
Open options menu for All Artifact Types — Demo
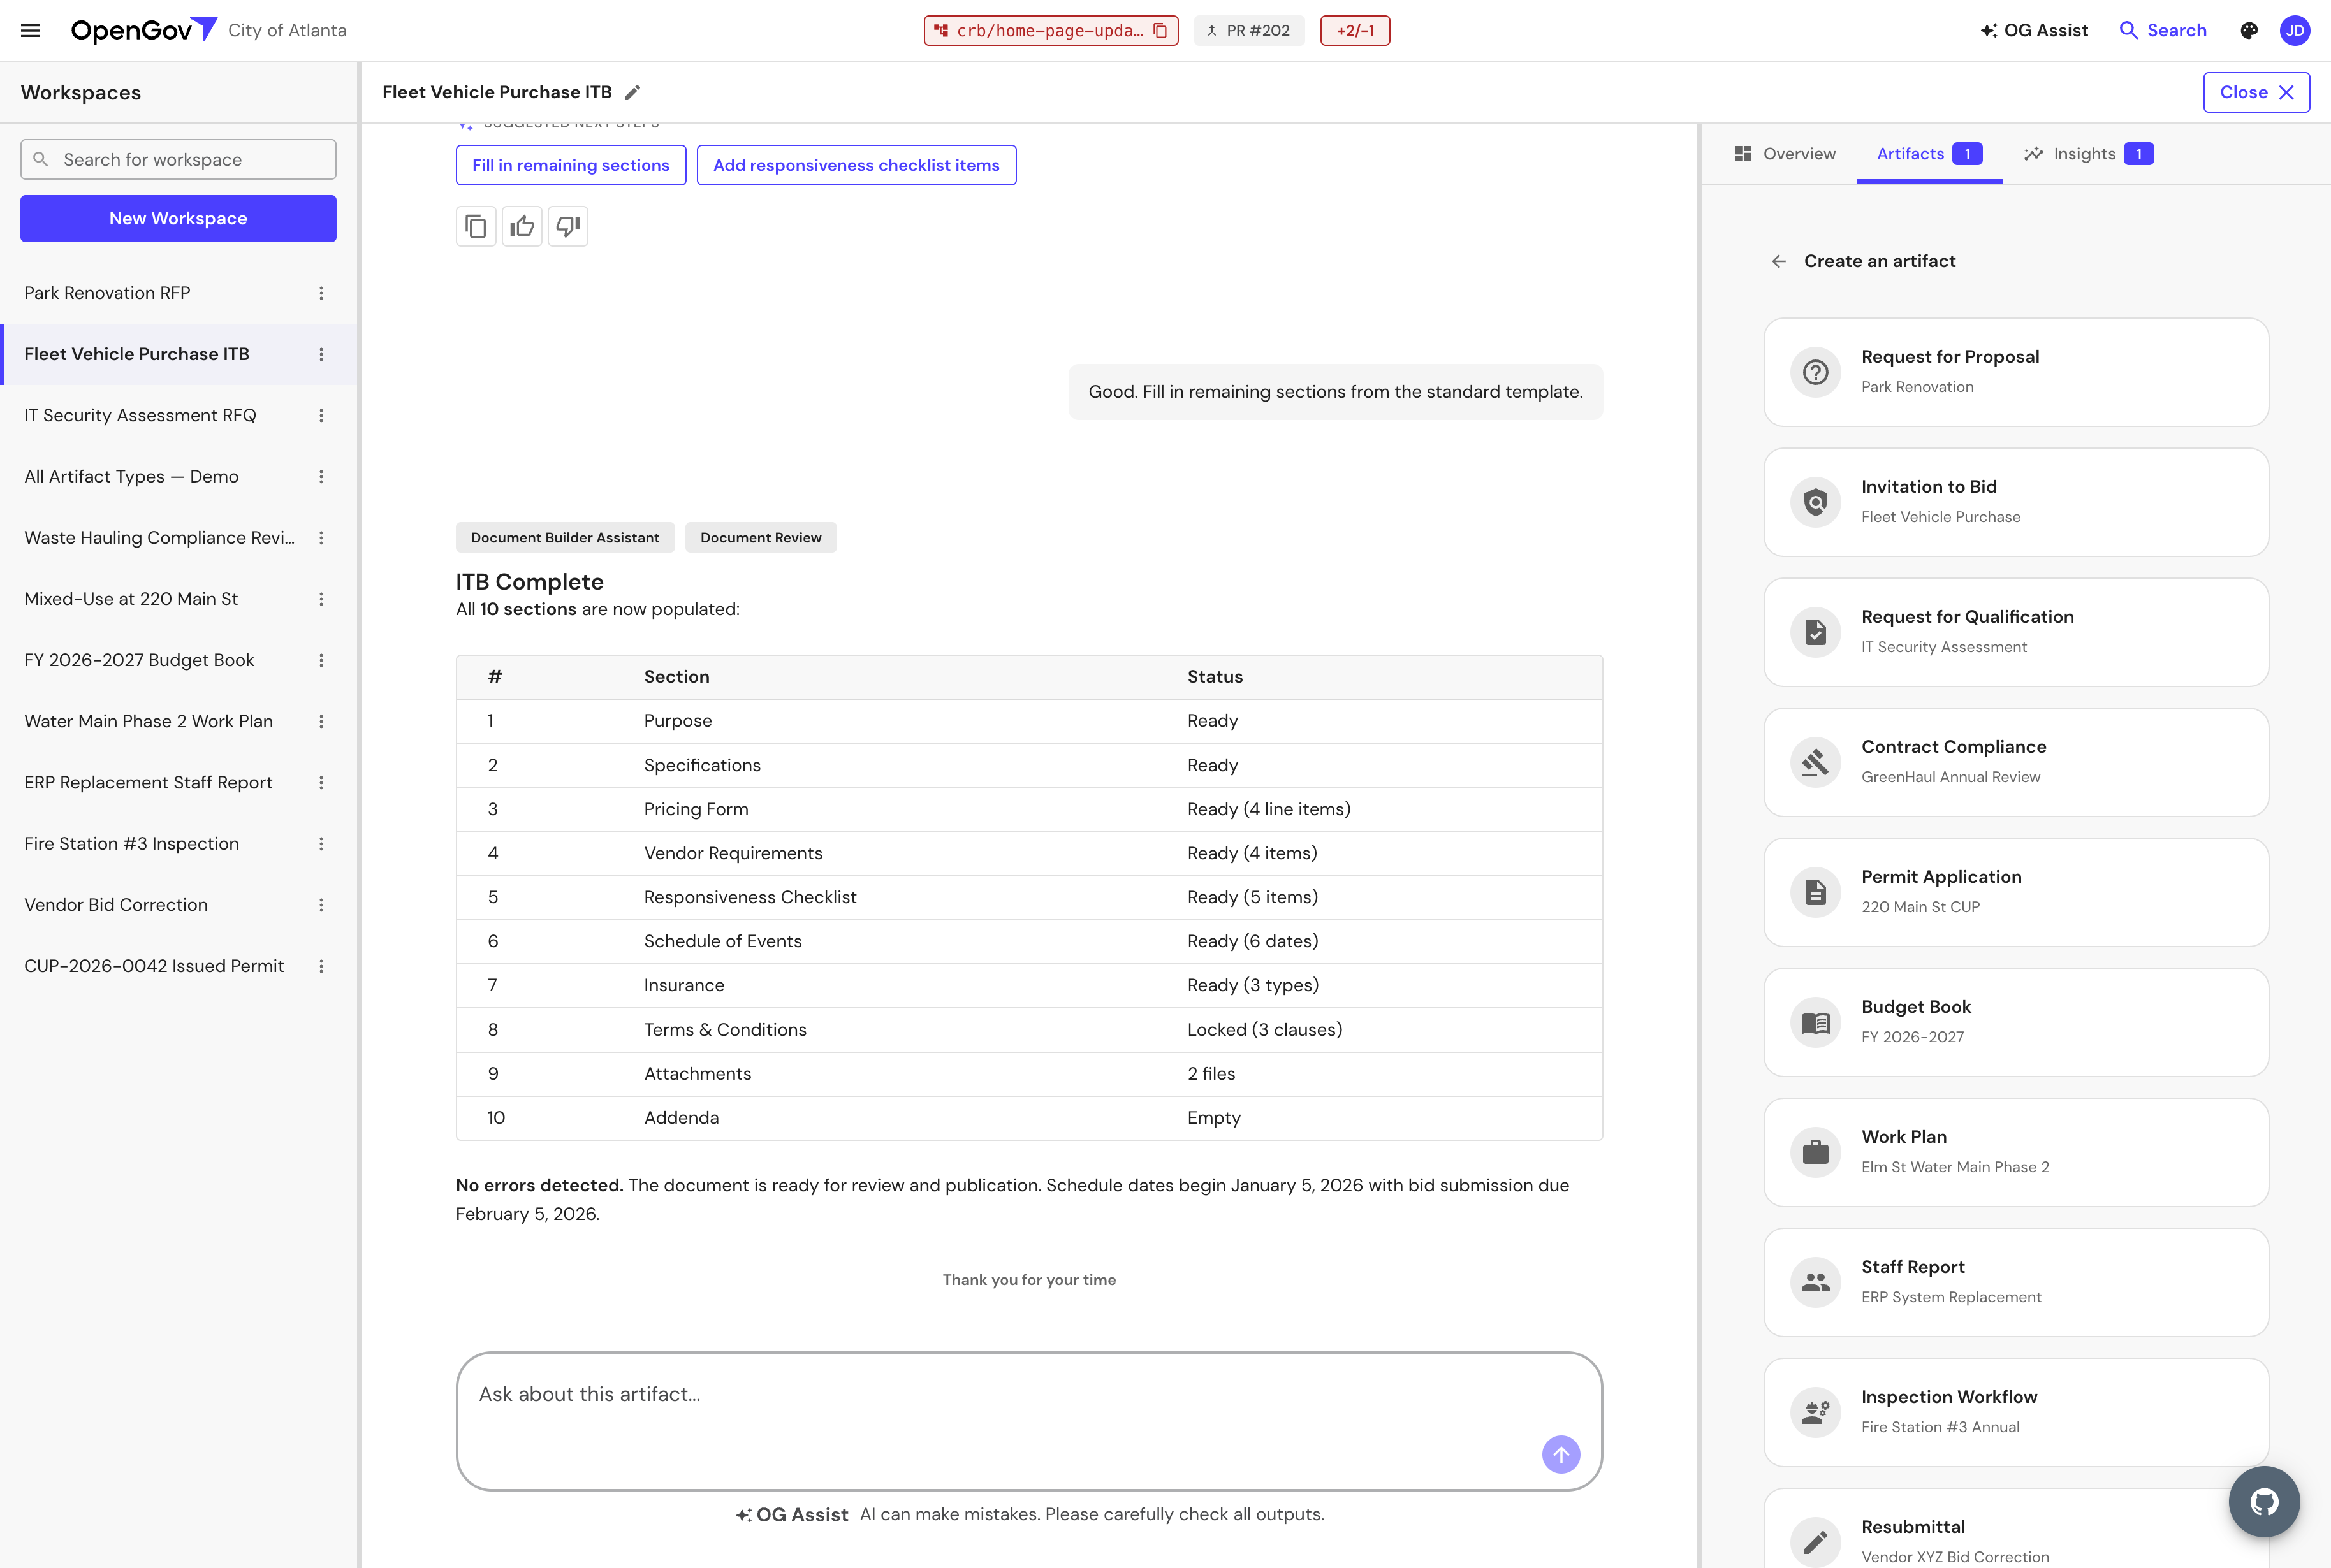coord(321,477)
